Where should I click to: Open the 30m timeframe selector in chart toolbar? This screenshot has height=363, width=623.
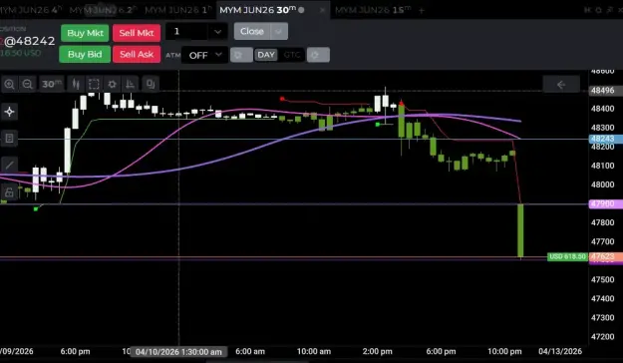(x=52, y=84)
